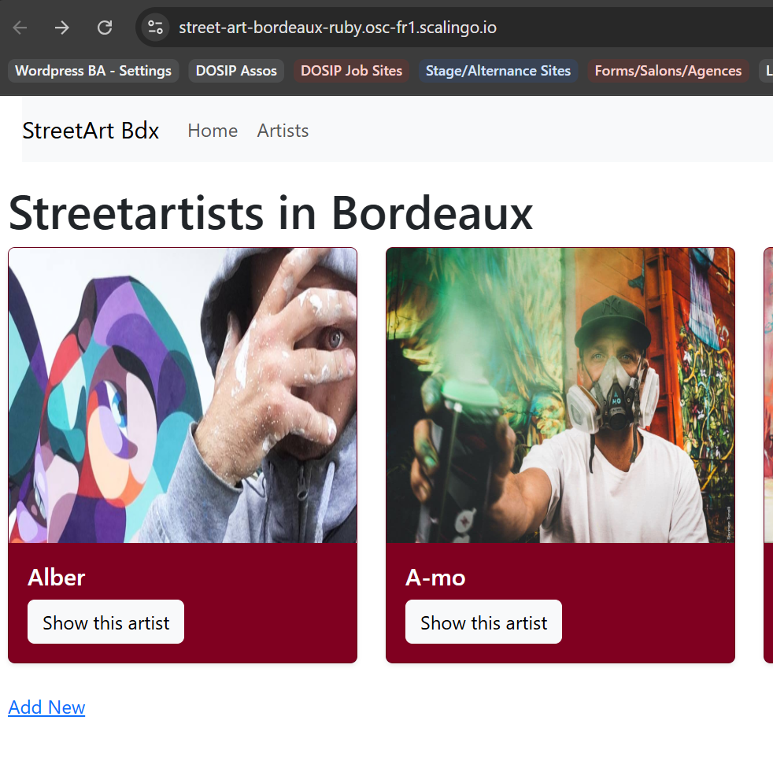Open Forms/Salons/Agences bookmark

click(x=668, y=71)
